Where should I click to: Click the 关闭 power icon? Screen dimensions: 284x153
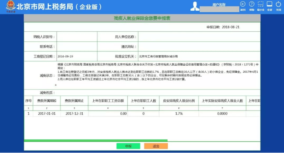pos(278,4)
